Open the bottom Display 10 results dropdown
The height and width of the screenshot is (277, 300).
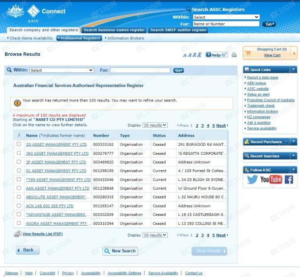[x=155, y=235]
